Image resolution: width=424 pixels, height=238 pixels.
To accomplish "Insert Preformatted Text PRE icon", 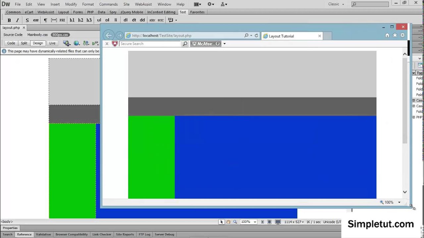I will (x=62, y=20).
